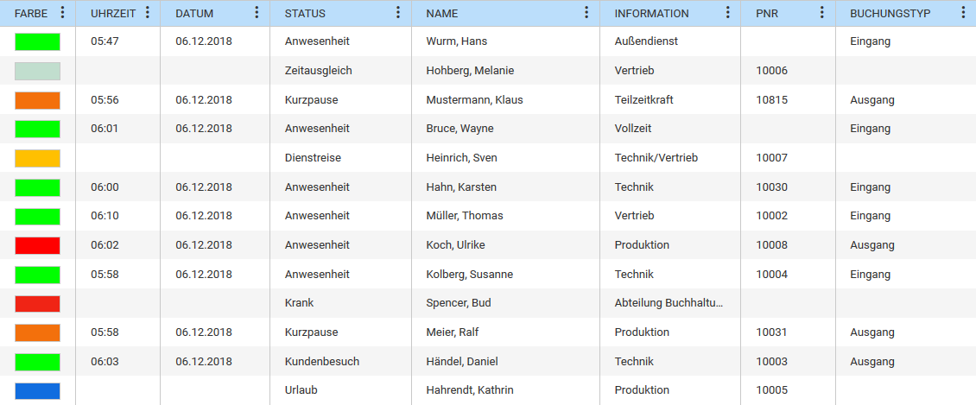Open the FARBE column options menu
The width and height of the screenshot is (976, 405).
(x=61, y=13)
